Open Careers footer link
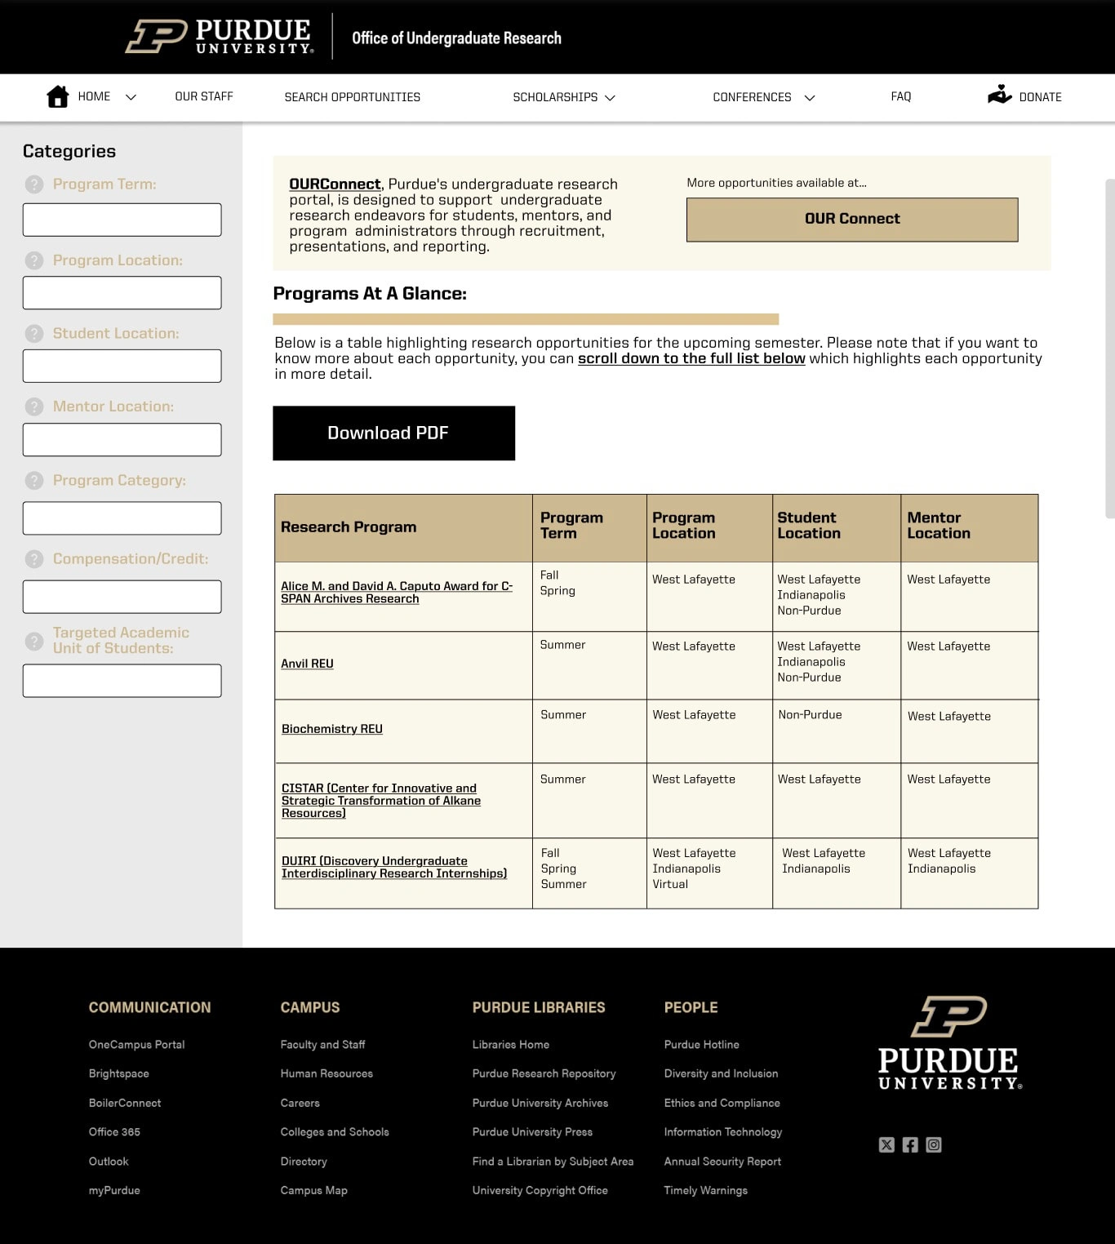This screenshot has width=1115, height=1244. coord(300,1103)
